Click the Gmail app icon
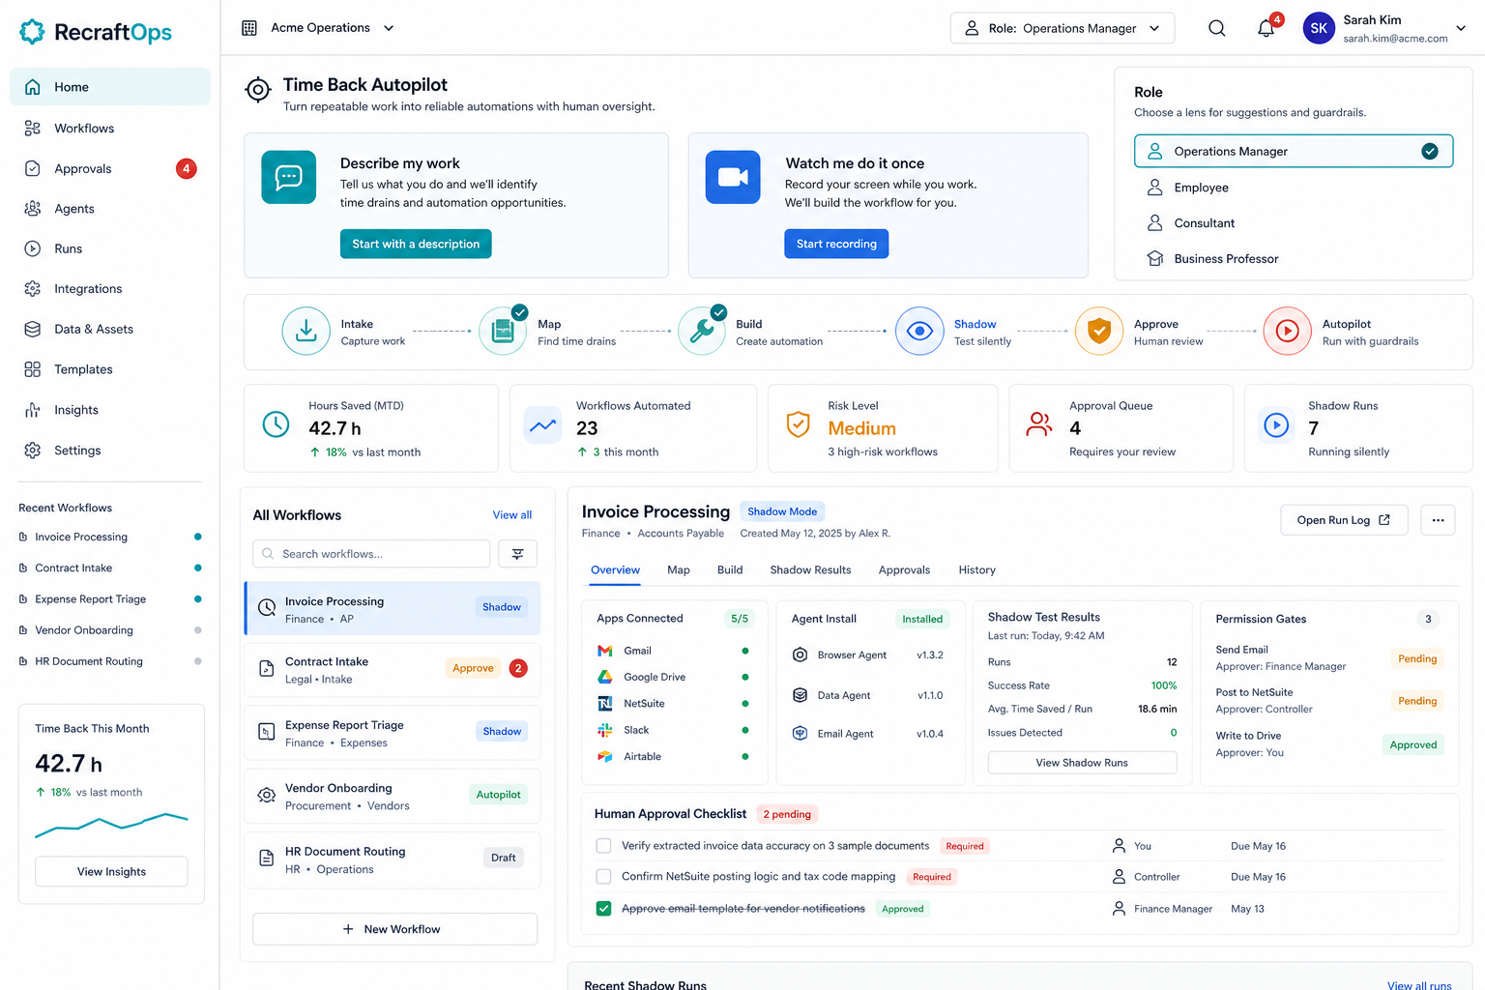This screenshot has height=990, width=1485. pos(605,651)
